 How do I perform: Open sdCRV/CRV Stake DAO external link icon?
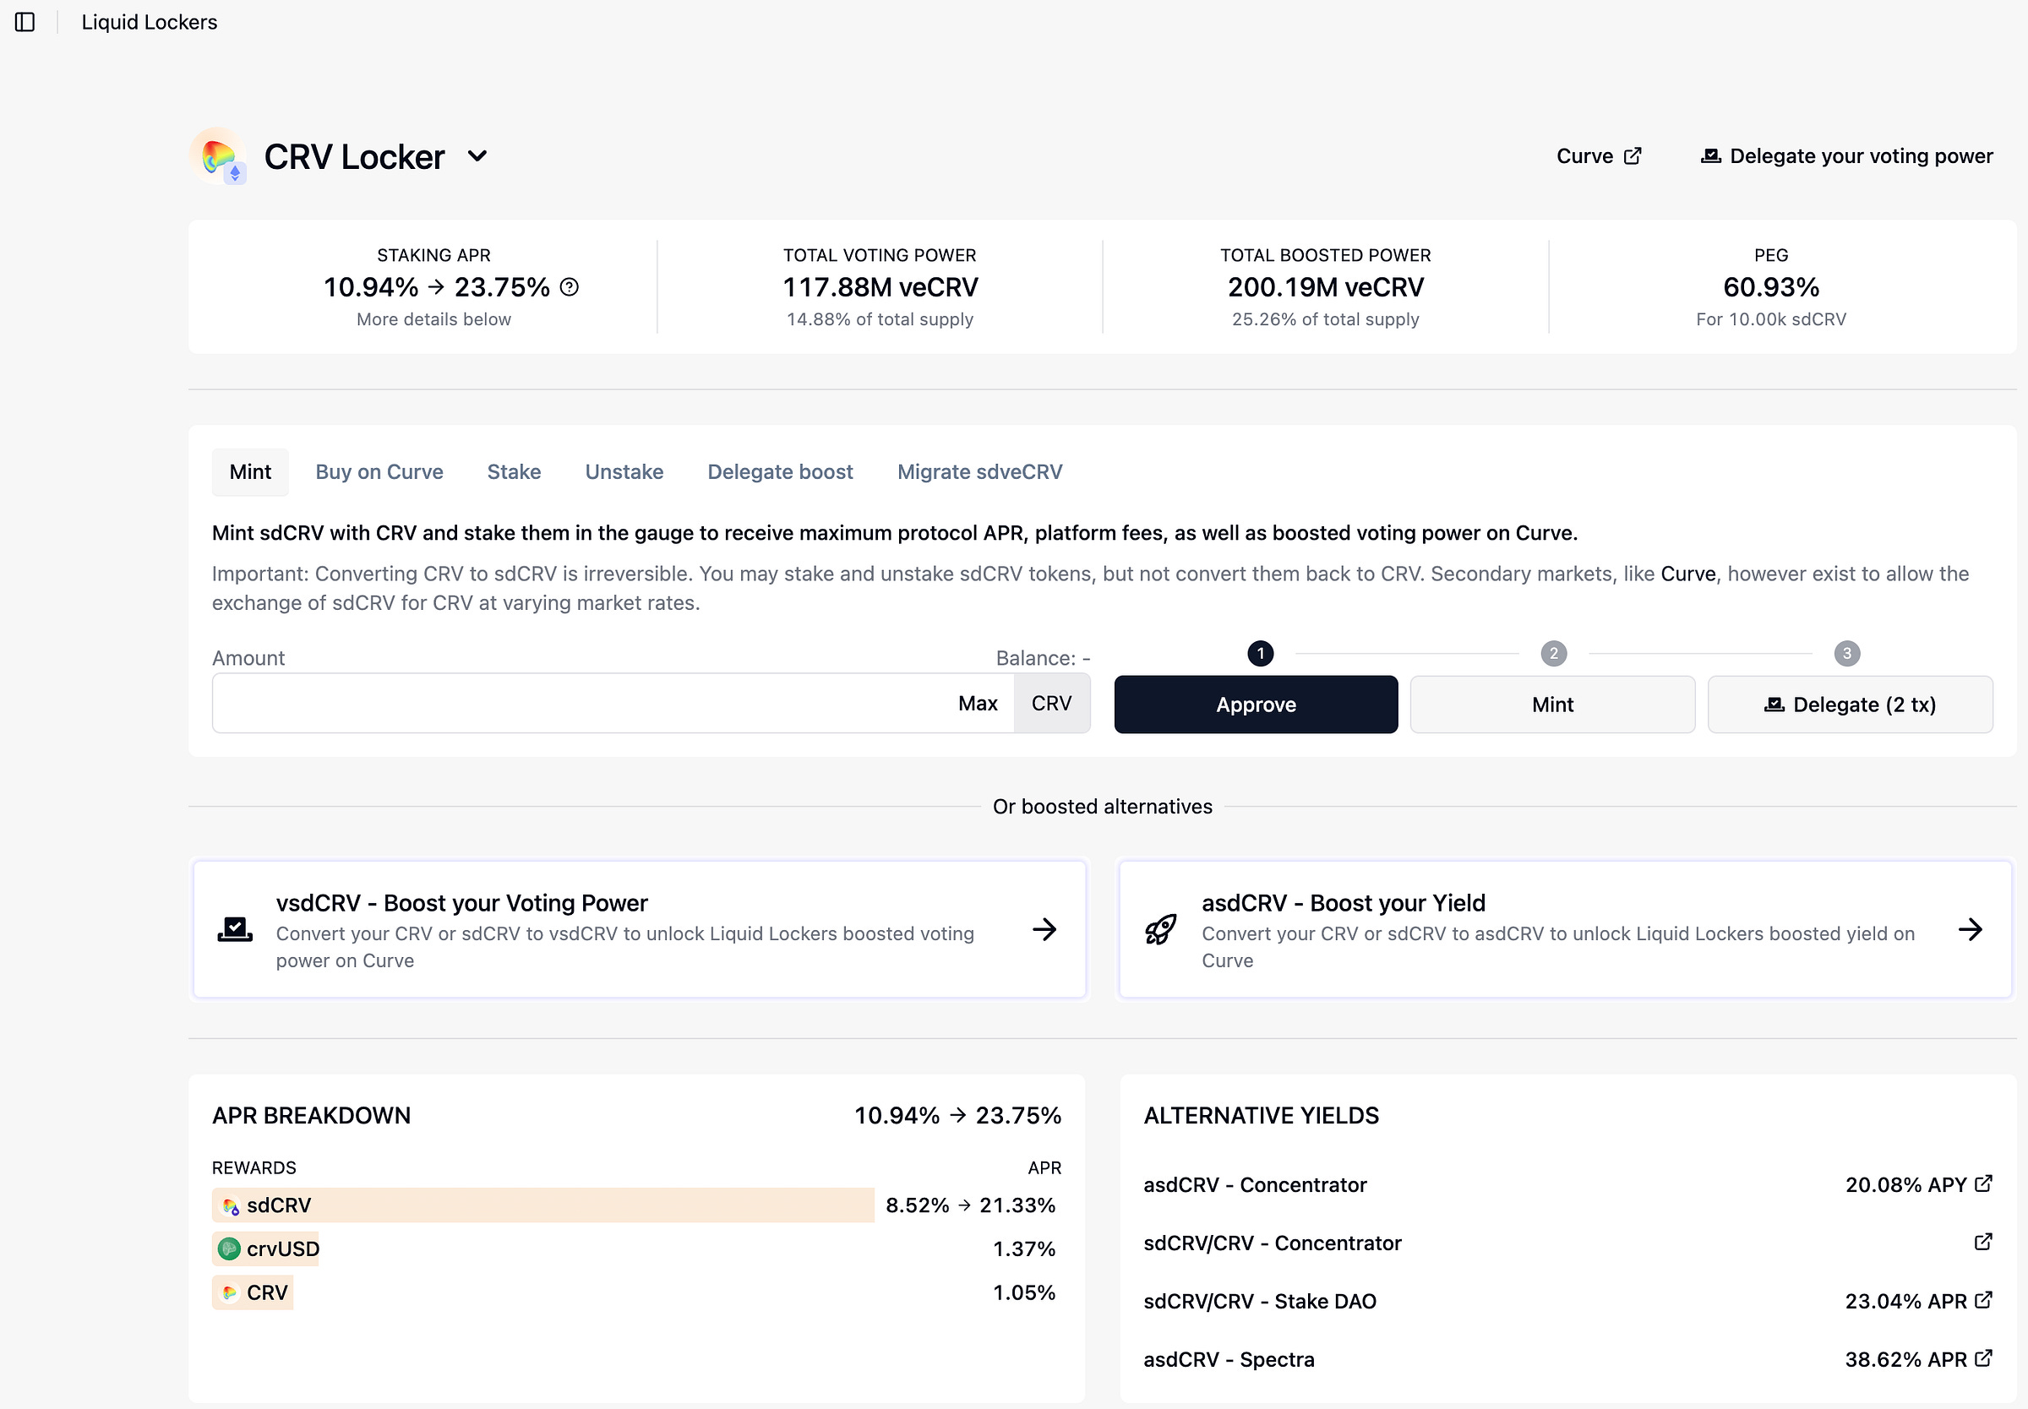pos(1983,1300)
